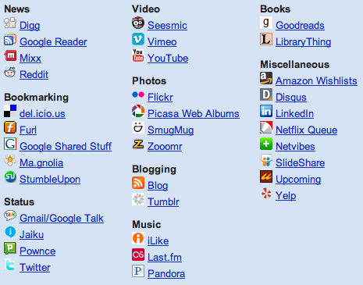
Task: Choose the Yelp link
Action: [286, 196]
